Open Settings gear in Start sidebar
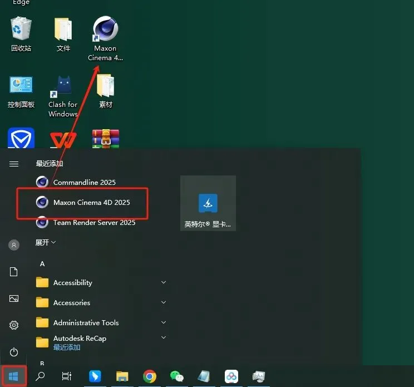 point(14,325)
